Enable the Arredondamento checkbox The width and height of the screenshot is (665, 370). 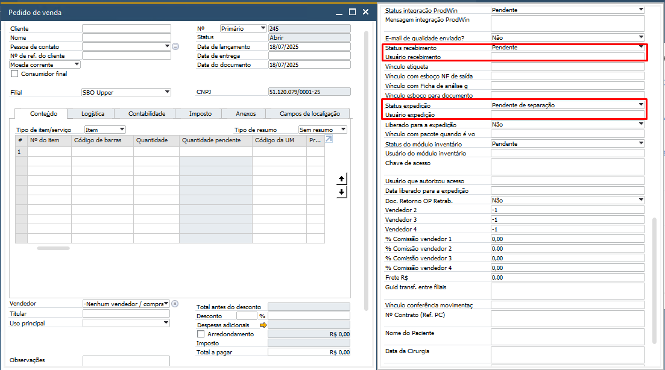(x=201, y=334)
